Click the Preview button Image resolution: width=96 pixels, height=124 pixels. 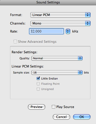[36, 107]
